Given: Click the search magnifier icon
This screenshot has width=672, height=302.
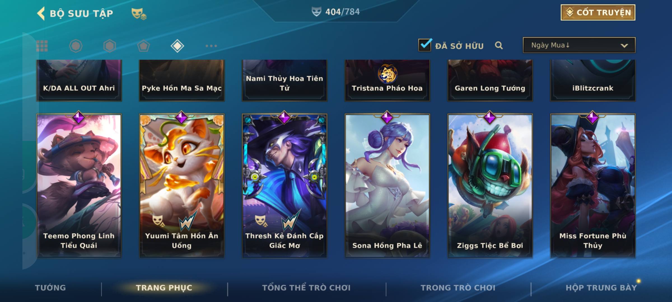Looking at the screenshot, I should click(x=499, y=45).
